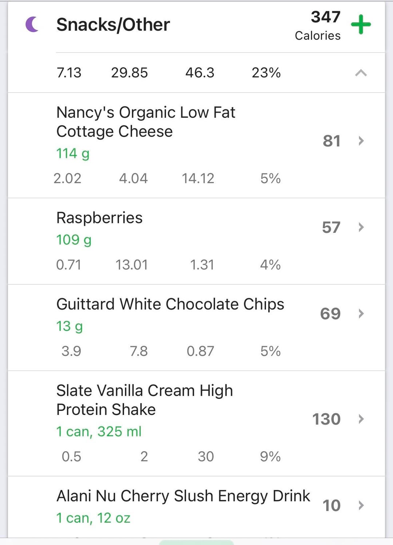Change the 13 g chocolate chips serving
This screenshot has height=545, width=393.
click(70, 326)
